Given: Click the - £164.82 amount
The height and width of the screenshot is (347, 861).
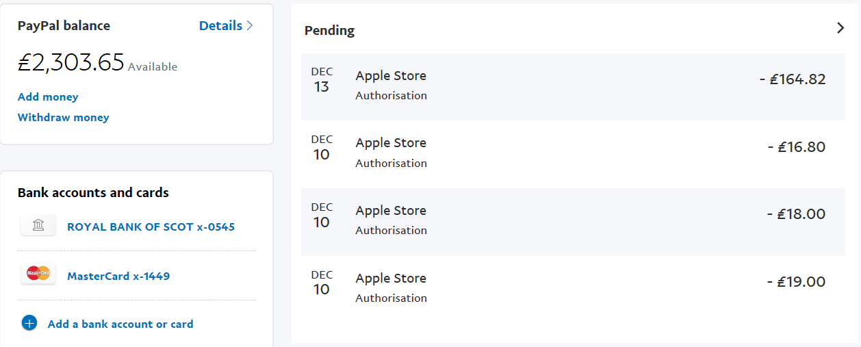Looking at the screenshot, I should [793, 79].
